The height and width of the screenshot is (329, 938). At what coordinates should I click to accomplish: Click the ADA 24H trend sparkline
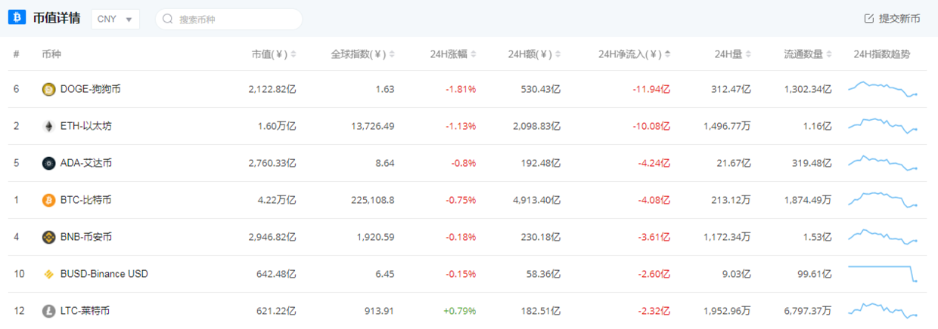pyautogui.click(x=883, y=162)
